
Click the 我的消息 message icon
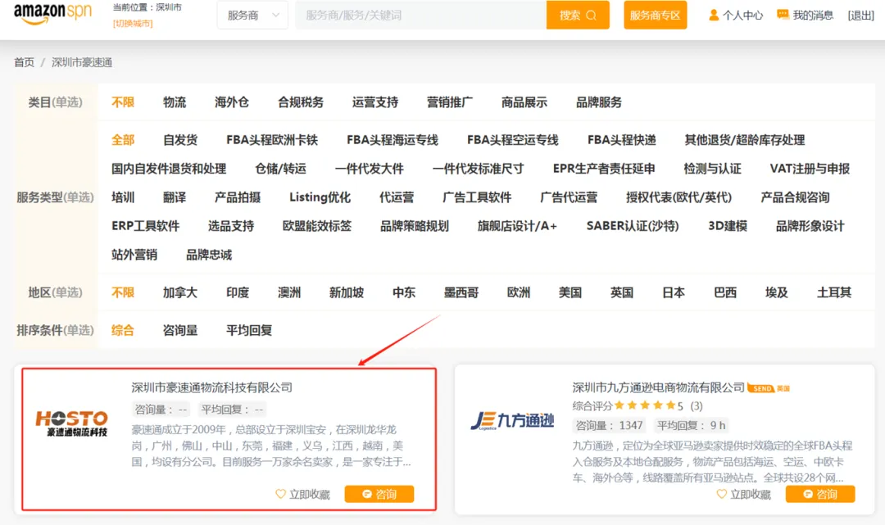(x=783, y=15)
